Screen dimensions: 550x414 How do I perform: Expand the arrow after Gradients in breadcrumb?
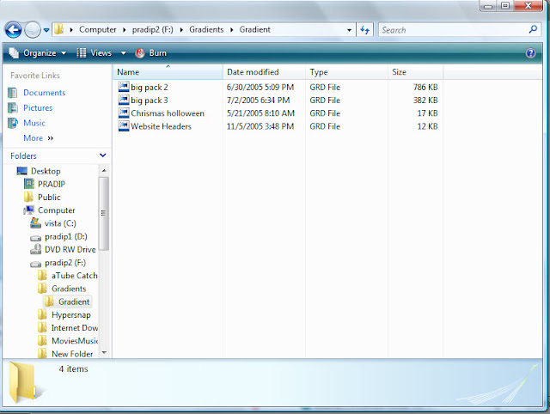tap(231, 30)
